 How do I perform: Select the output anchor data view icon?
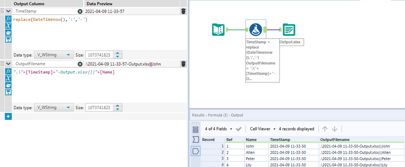196,151
